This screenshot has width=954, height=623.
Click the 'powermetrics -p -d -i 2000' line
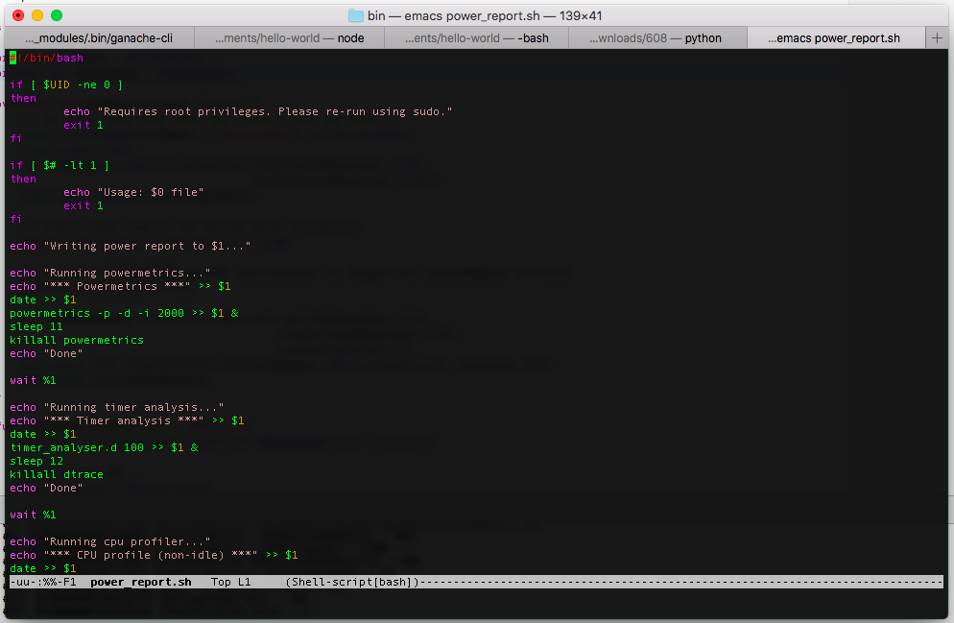tap(124, 313)
